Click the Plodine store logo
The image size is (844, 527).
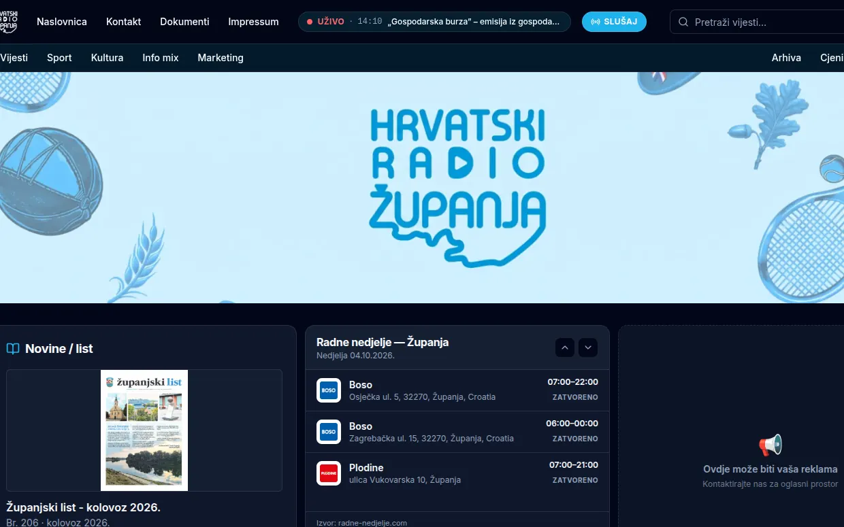(x=329, y=473)
